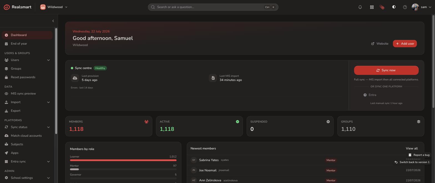435x183 pixels.
Task: Click the Governor role progress bar
Action: click(123, 178)
